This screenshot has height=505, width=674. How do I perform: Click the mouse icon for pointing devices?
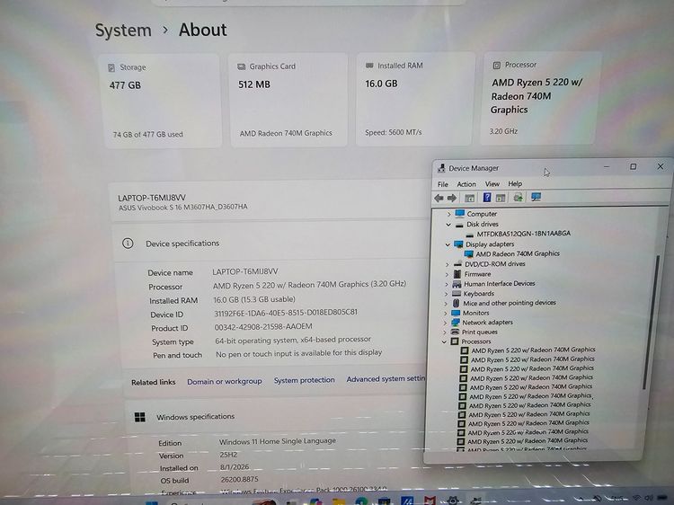coord(456,303)
